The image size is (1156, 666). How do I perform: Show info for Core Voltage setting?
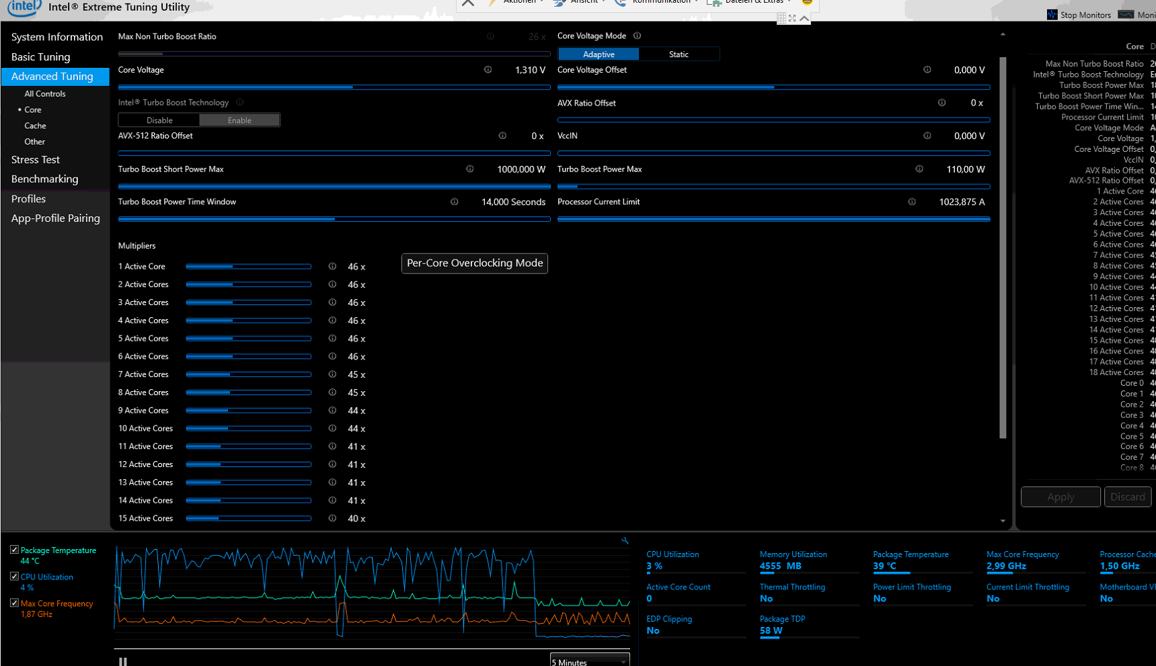[488, 70]
